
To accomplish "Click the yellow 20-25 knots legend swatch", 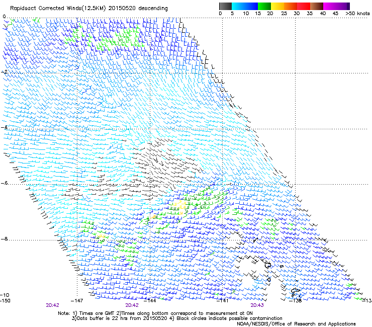I will click(x=277, y=6).
